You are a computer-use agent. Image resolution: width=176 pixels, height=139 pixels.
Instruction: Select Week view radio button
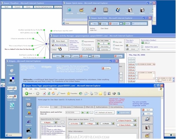pos(114,45)
